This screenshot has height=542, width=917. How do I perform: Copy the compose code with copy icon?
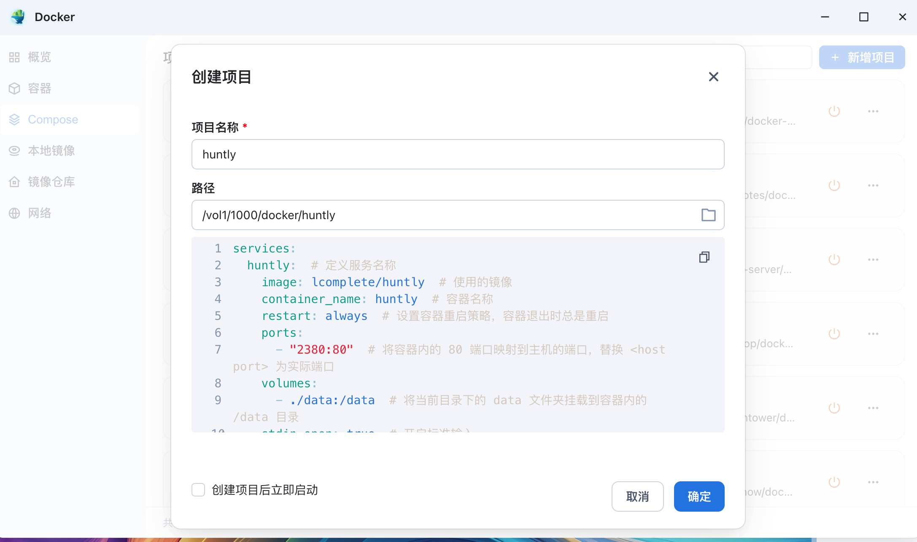[x=704, y=257]
